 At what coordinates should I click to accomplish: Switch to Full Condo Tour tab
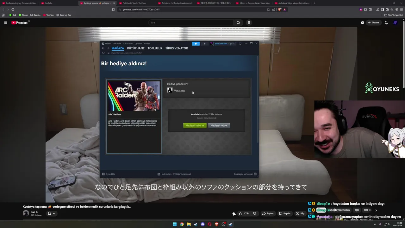134,3
